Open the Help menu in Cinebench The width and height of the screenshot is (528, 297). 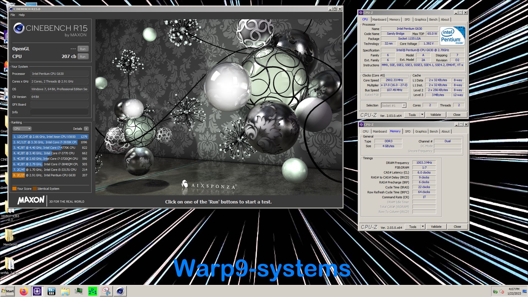tap(21, 15)
